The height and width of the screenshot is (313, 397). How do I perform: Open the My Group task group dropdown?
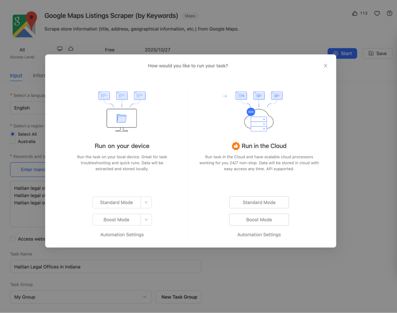pos(80,297)
